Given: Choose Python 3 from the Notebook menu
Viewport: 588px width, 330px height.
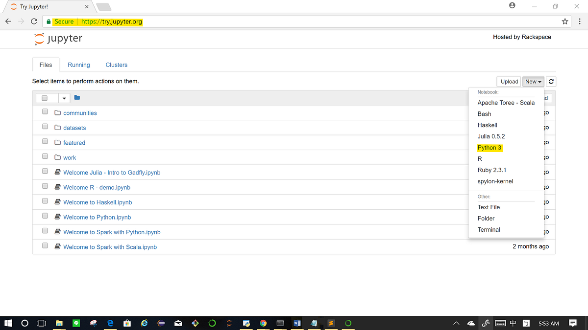Looking at the screenshot, I should [x=489, y=148].
